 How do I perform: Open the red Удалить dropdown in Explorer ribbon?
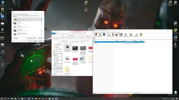click(89, 36)
